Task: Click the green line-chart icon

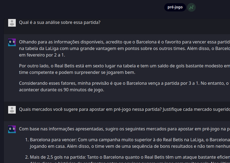Action: click(x=191, y=7)
